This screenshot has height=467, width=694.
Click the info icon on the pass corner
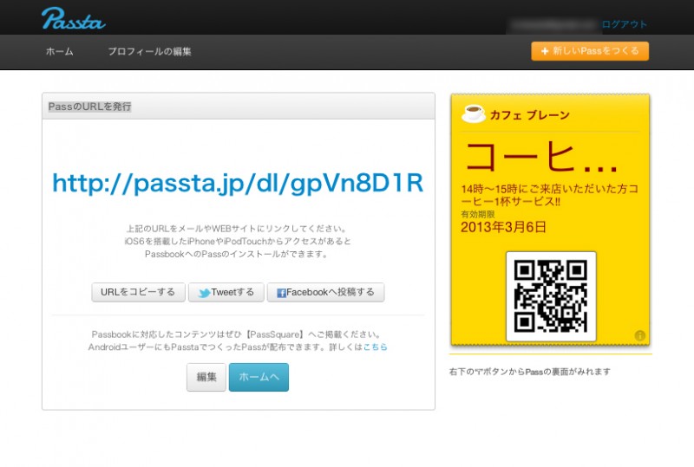[639, 335]
